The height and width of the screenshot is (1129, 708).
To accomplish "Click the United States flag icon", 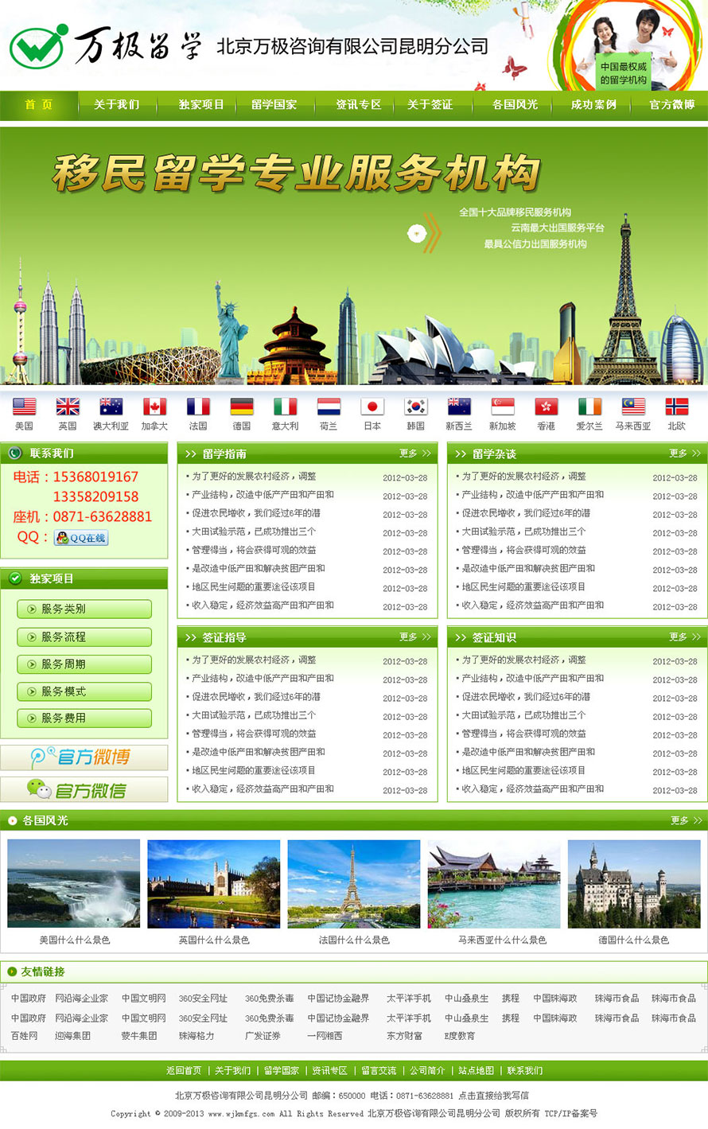I will pyautogui.click(x=25, y=407).
